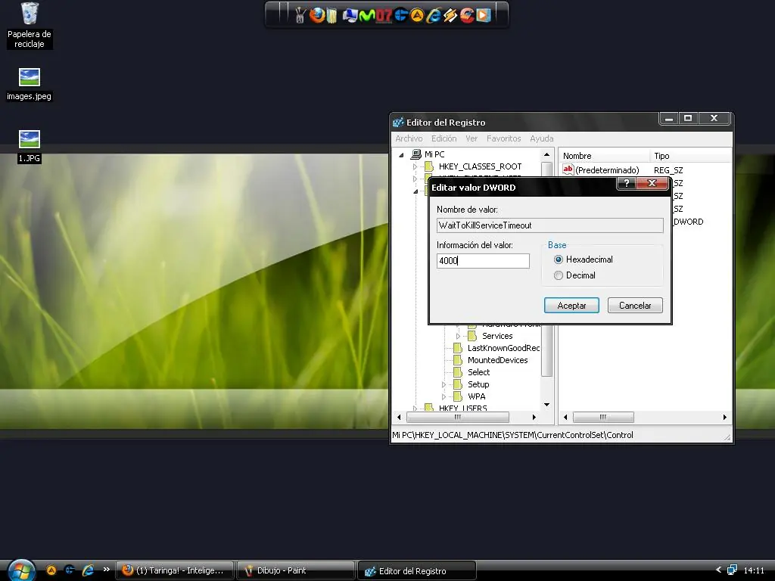This screenshot has height=581, width=775.
Task: Expand the Services key
Action: tap(458, 336)
